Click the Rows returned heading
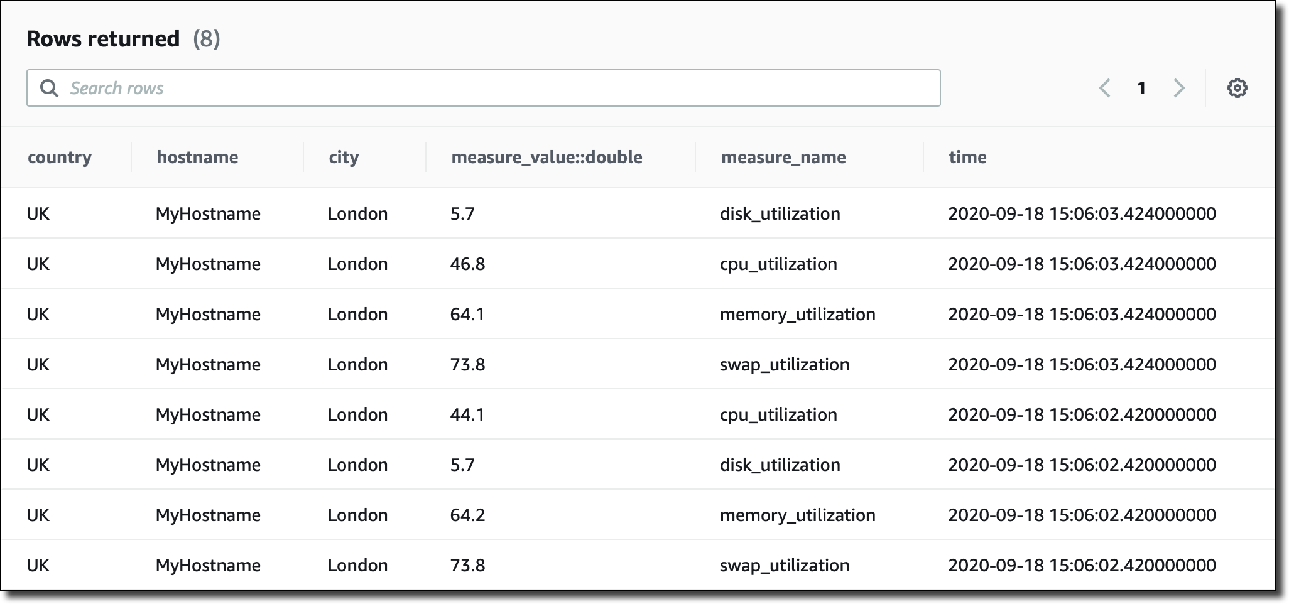The width and height of the screenshot is (1289, 604). pyautogui.click(x=104, y=39)
